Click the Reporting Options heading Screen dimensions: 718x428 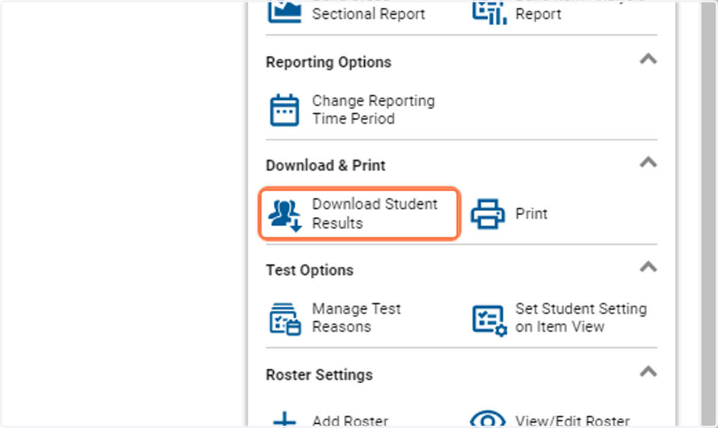[328, 62]
